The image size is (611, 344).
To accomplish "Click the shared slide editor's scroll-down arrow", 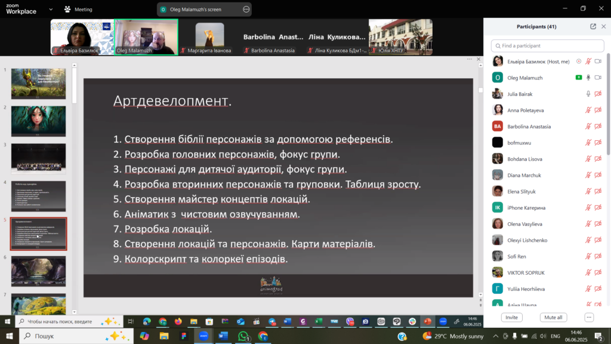I will pyautogui.click(x=480, y=295).
